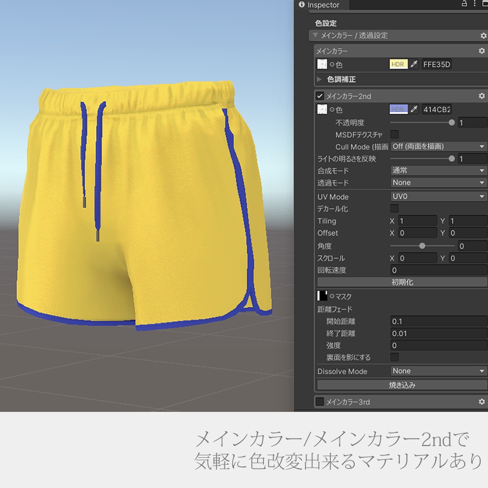The width and height of the screenshot is (488, 488).
Task: Click the Offset X field
Action: click(417, 233)
